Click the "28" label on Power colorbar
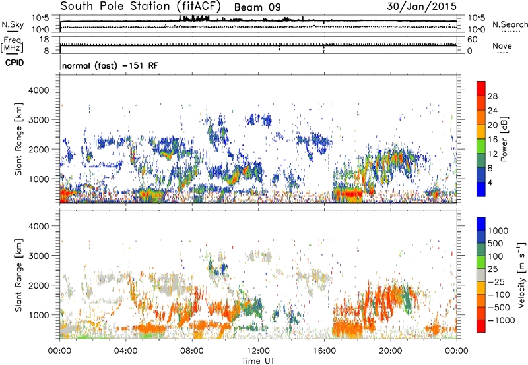Image resolution: width=528 pixels, height=365 pixels. 492,96
